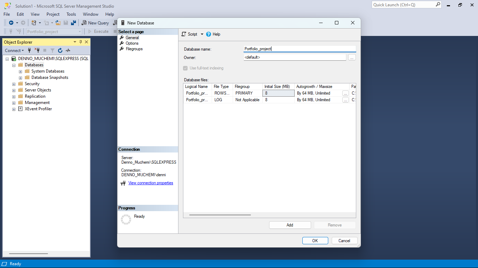Expand the Replication node
478x268 pixels.
(x=14, y=97)
